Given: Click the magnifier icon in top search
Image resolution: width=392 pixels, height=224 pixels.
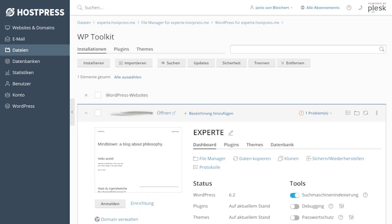Looking at the screenshot, I should (79, 7).
